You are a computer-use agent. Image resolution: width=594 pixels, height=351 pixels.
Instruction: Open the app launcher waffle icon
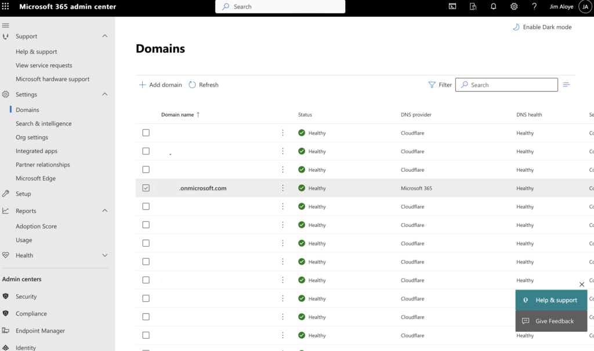(x=5, y=6)
